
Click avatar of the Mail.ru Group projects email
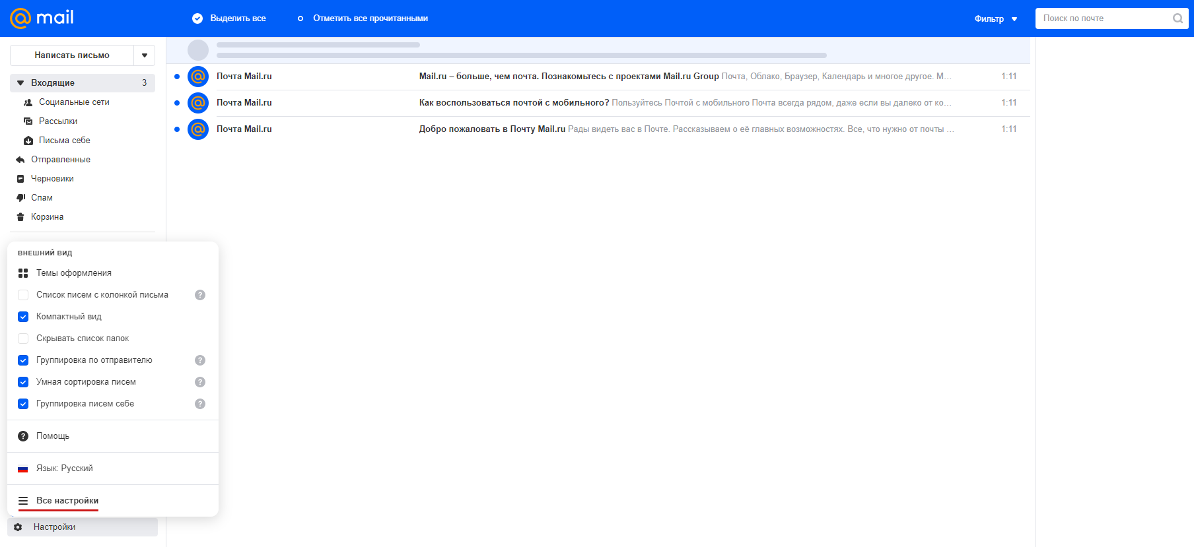pyautogui.click(x=198, y=77)
